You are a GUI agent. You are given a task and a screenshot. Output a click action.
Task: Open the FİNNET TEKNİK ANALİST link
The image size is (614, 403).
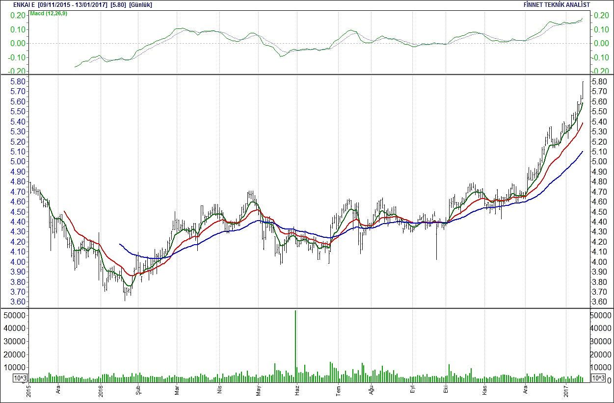pos(557,4)
